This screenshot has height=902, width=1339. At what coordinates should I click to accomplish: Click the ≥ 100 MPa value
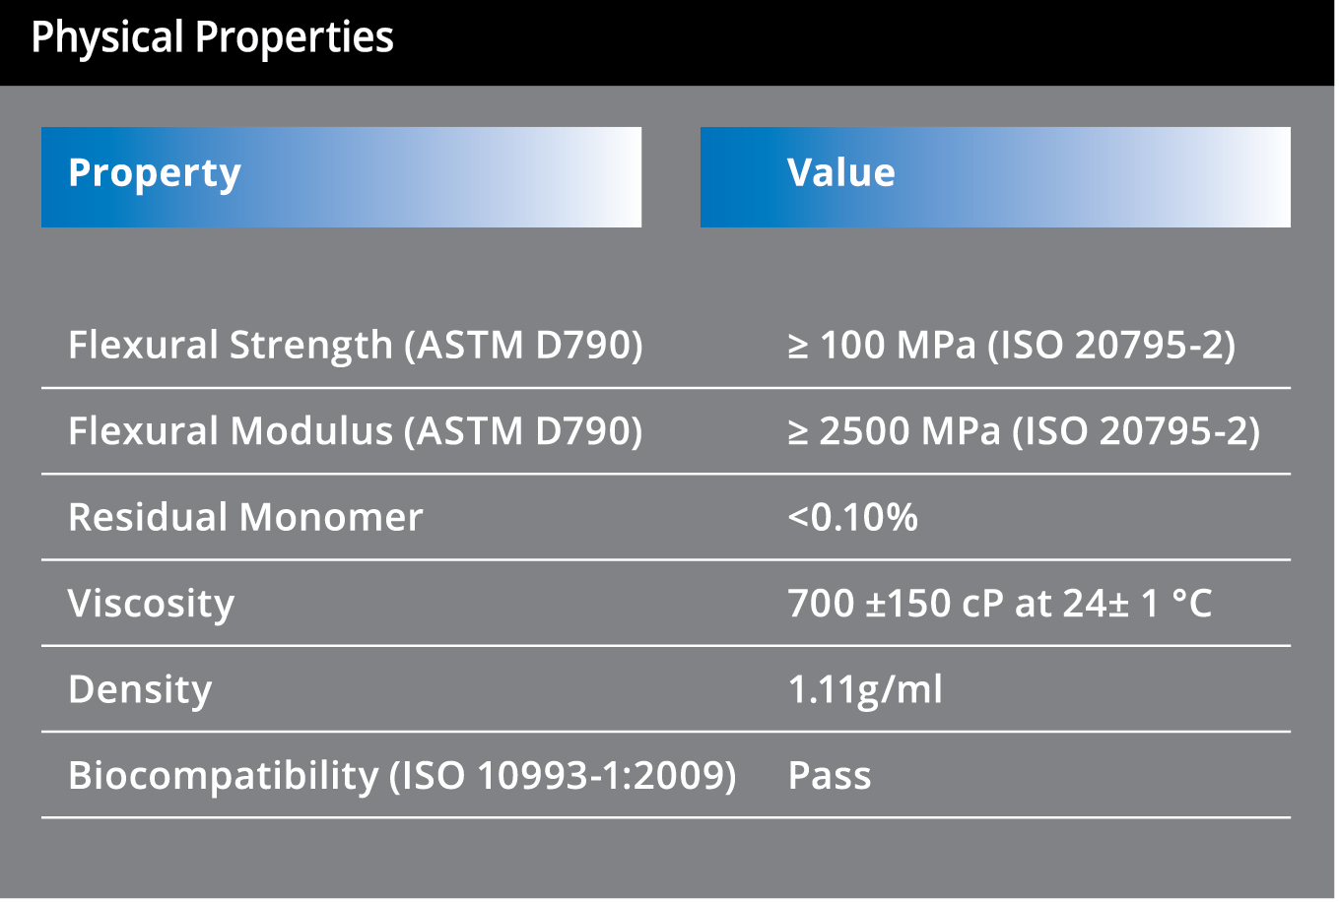(882, 346)
